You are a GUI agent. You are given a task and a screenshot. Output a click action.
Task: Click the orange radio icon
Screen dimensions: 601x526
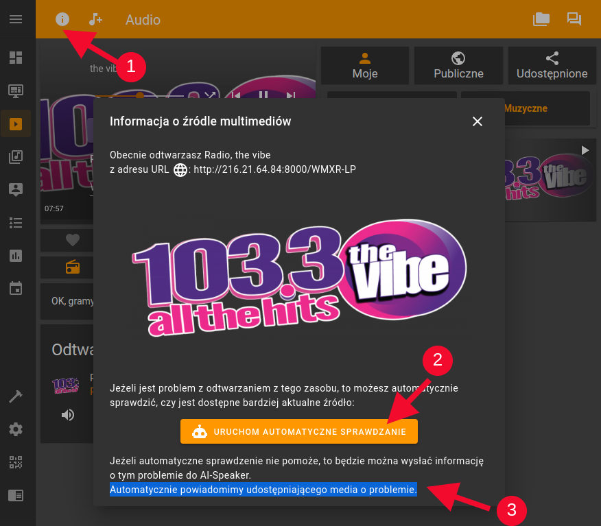73,267
